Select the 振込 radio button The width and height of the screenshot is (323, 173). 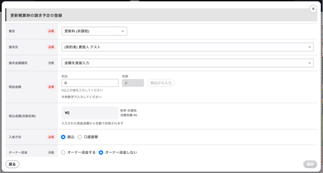coord(63,137)
